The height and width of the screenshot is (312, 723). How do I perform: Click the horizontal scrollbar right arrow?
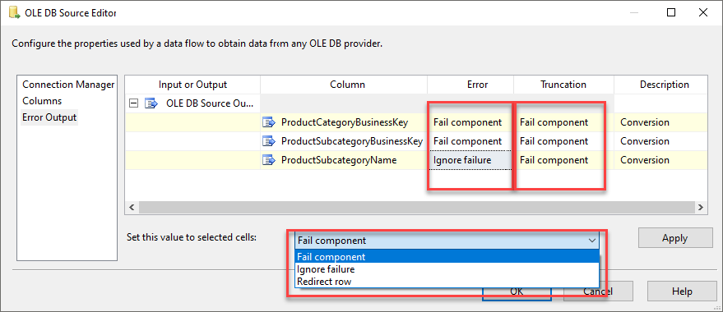click(701, 208)
